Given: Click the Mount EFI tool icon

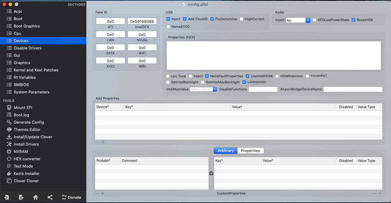Looking at the screenshot, I should point(9,107).
